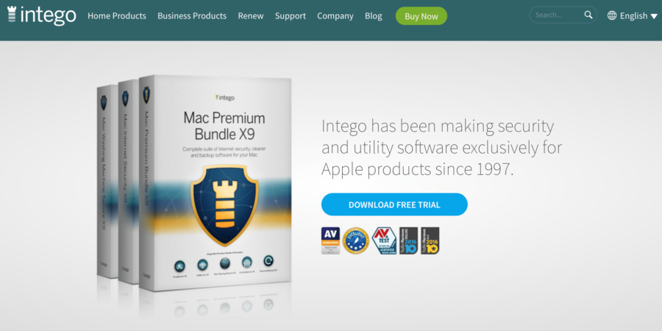Click the green Buy Now button
This screenshot has width=662, height=331.
click(x=421, y=16)
